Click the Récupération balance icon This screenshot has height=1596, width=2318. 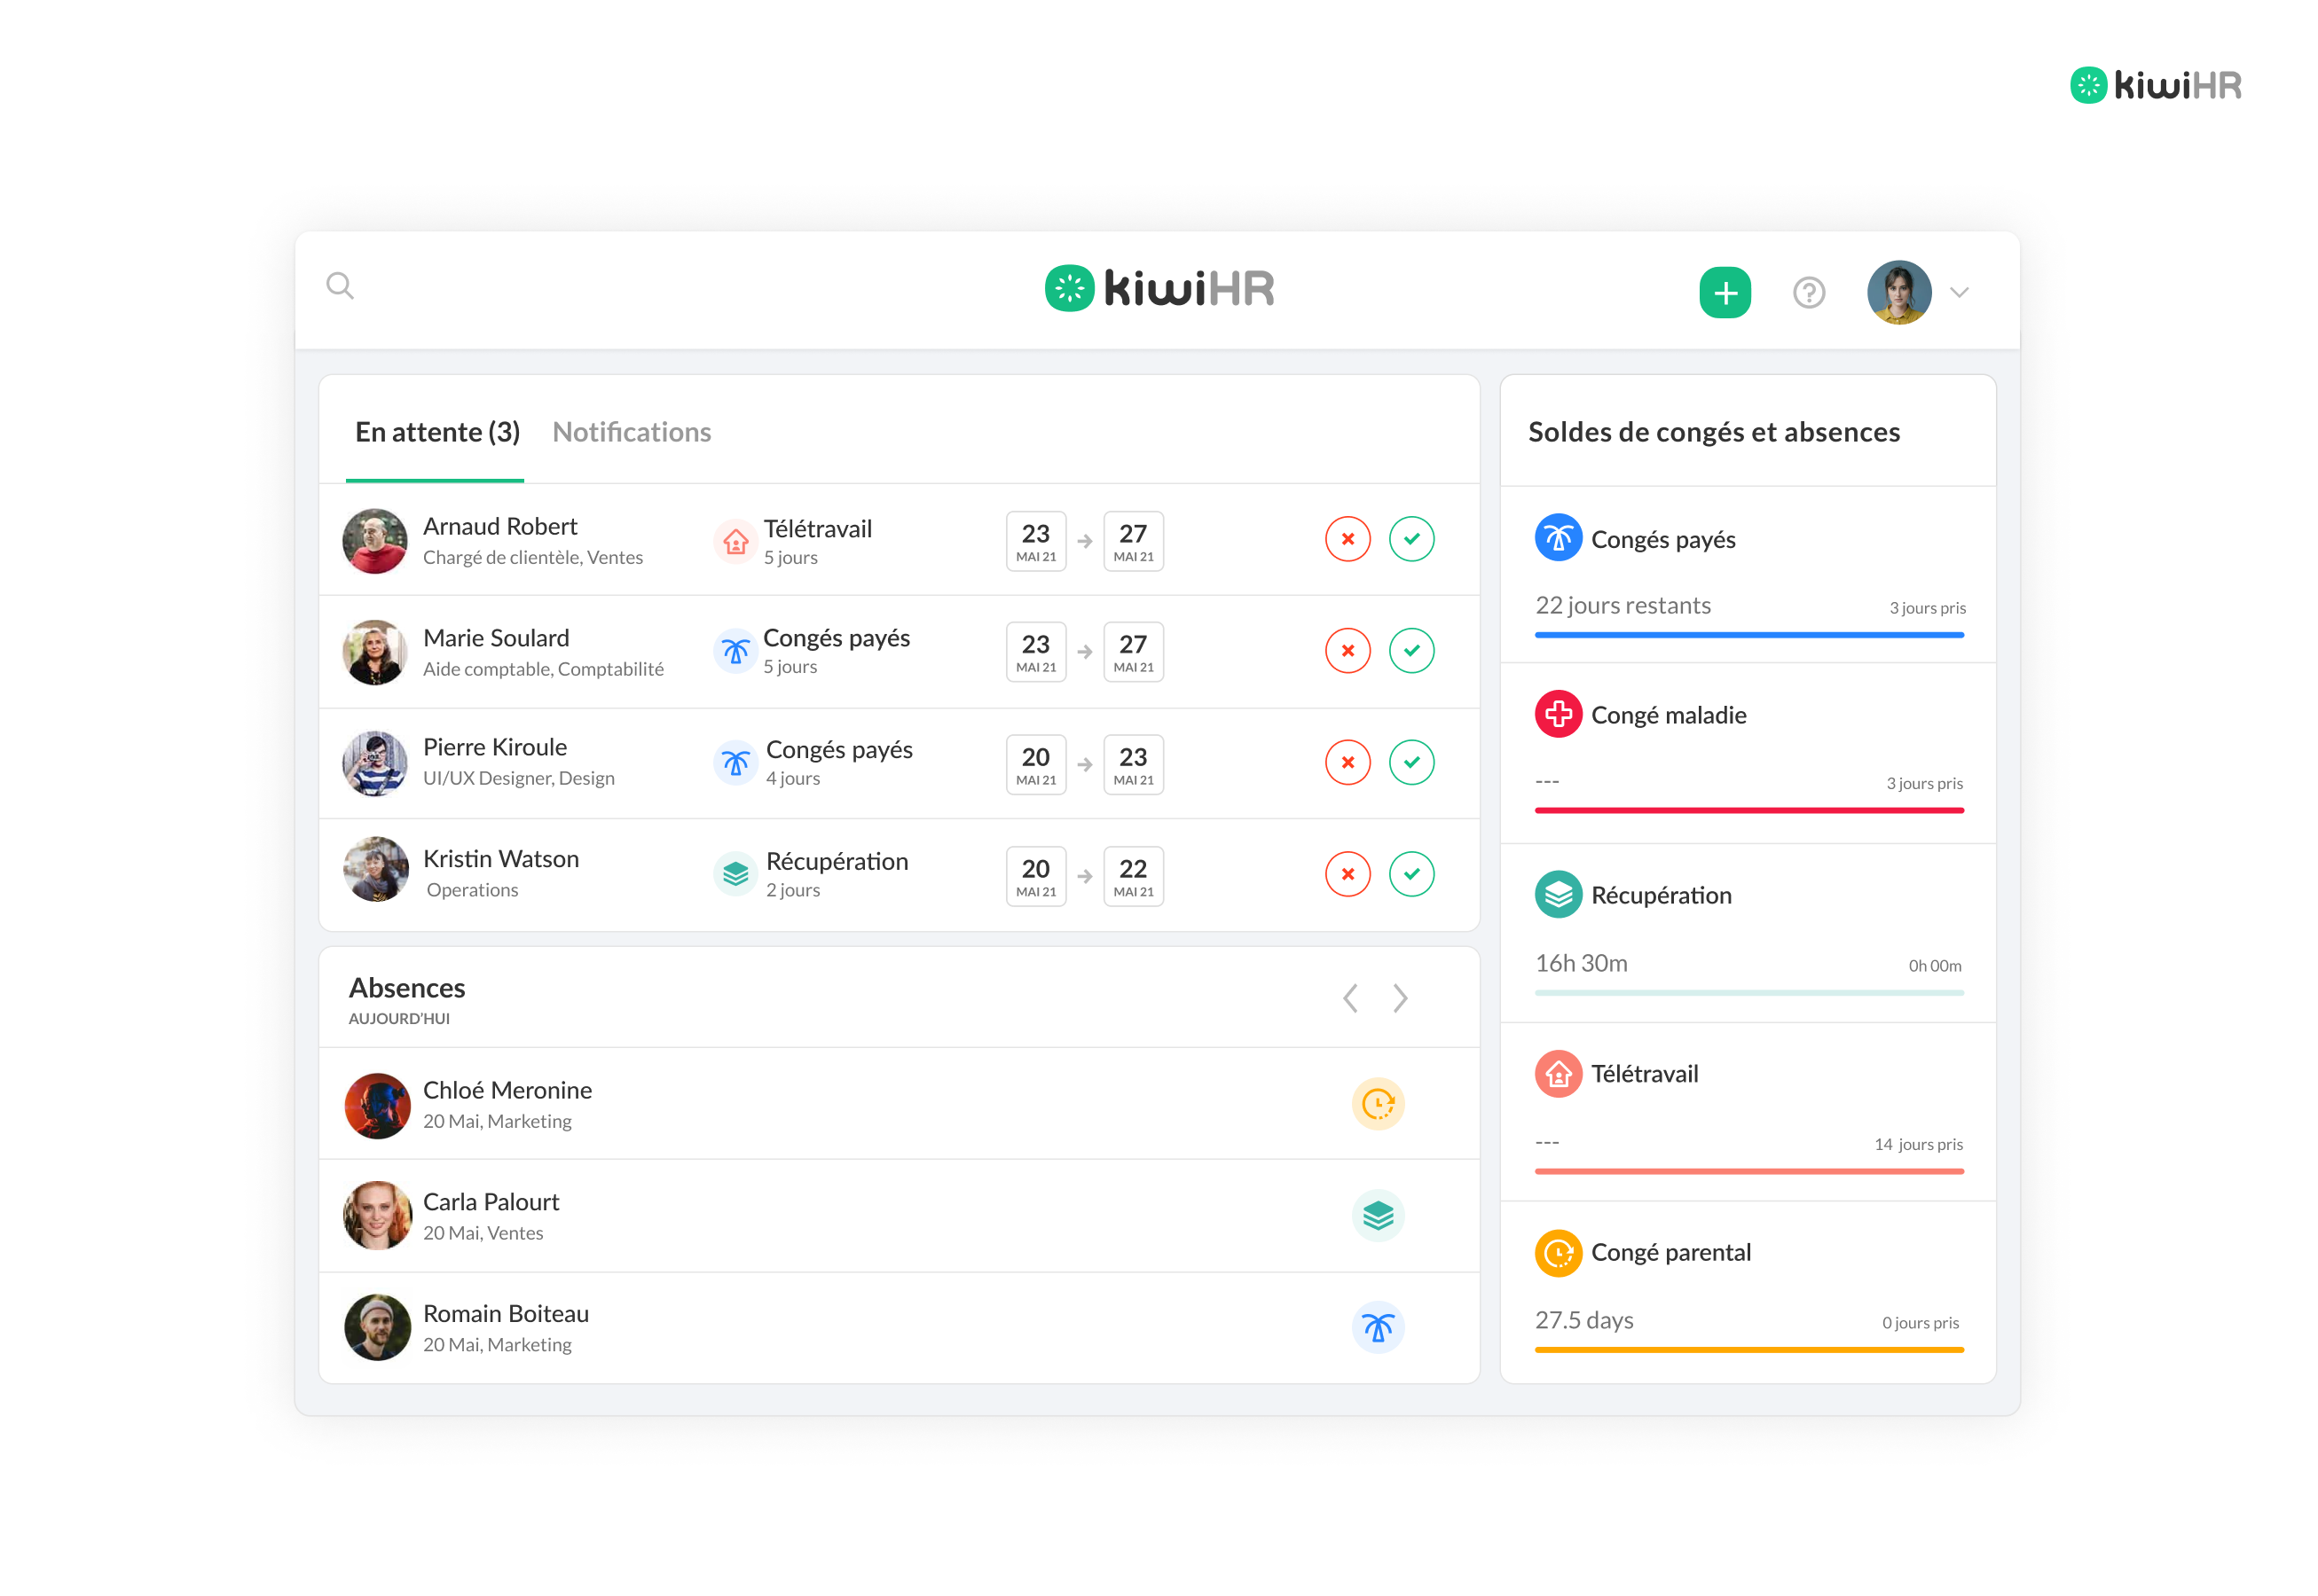tap(1558, 894)
